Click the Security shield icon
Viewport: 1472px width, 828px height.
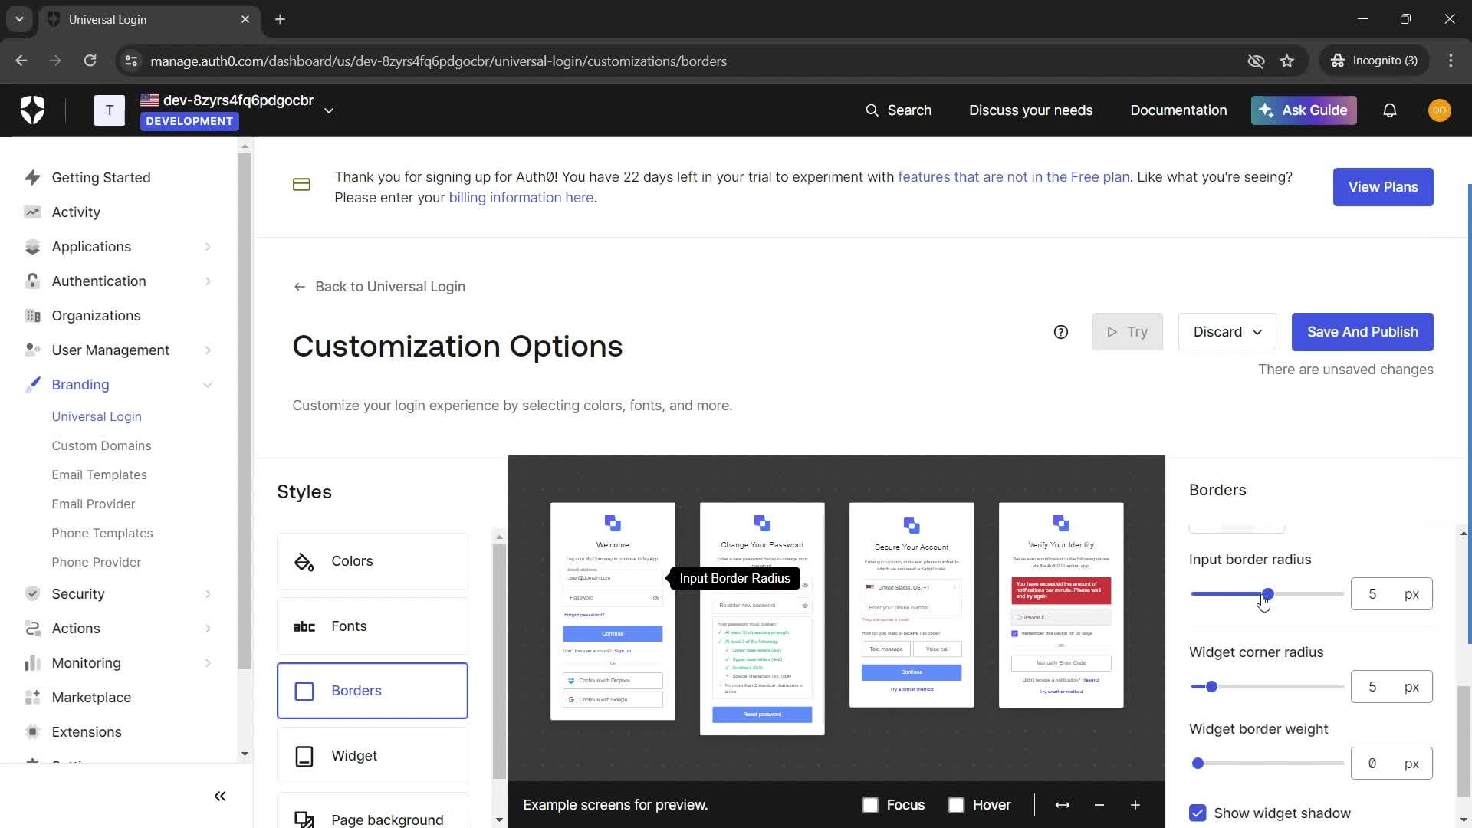(32, 594)
